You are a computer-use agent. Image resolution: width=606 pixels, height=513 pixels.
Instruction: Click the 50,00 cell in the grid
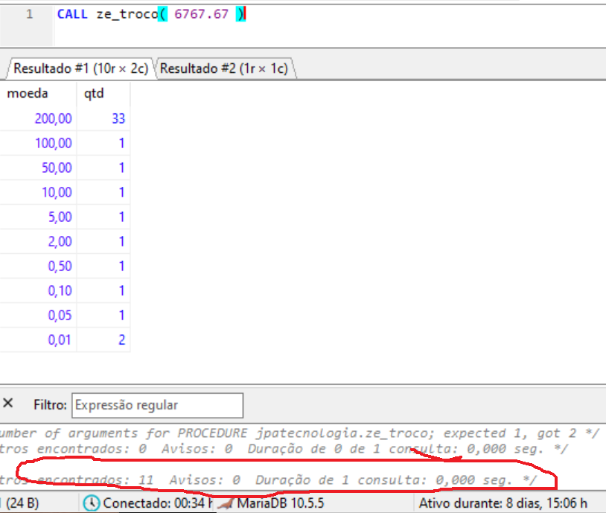(x=57, y=168)
